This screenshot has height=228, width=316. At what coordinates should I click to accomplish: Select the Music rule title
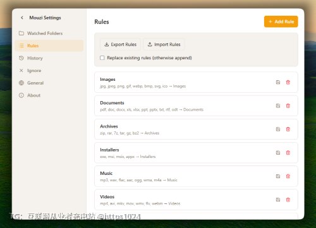click(106, 173)
